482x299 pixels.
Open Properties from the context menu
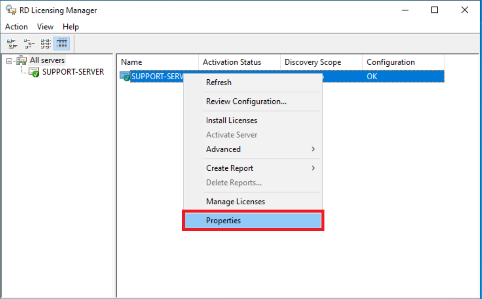(253, 220)
